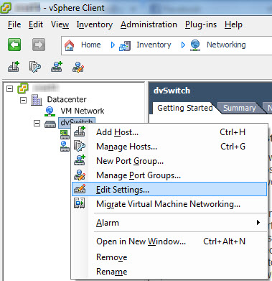Click the Networking globe icon in breadcrumb
Image resolution: width=272 pixels, height=281 pixels.
195,45
